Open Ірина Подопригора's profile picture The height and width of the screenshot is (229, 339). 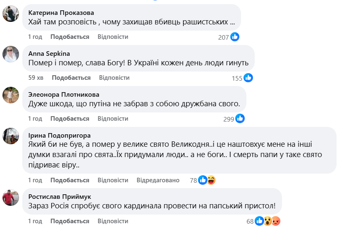point(11,136)
